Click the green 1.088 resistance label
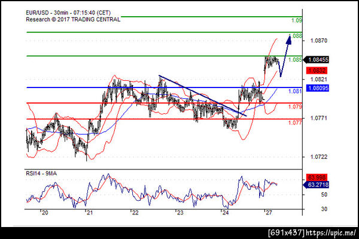359x239 pixels. 296,36
